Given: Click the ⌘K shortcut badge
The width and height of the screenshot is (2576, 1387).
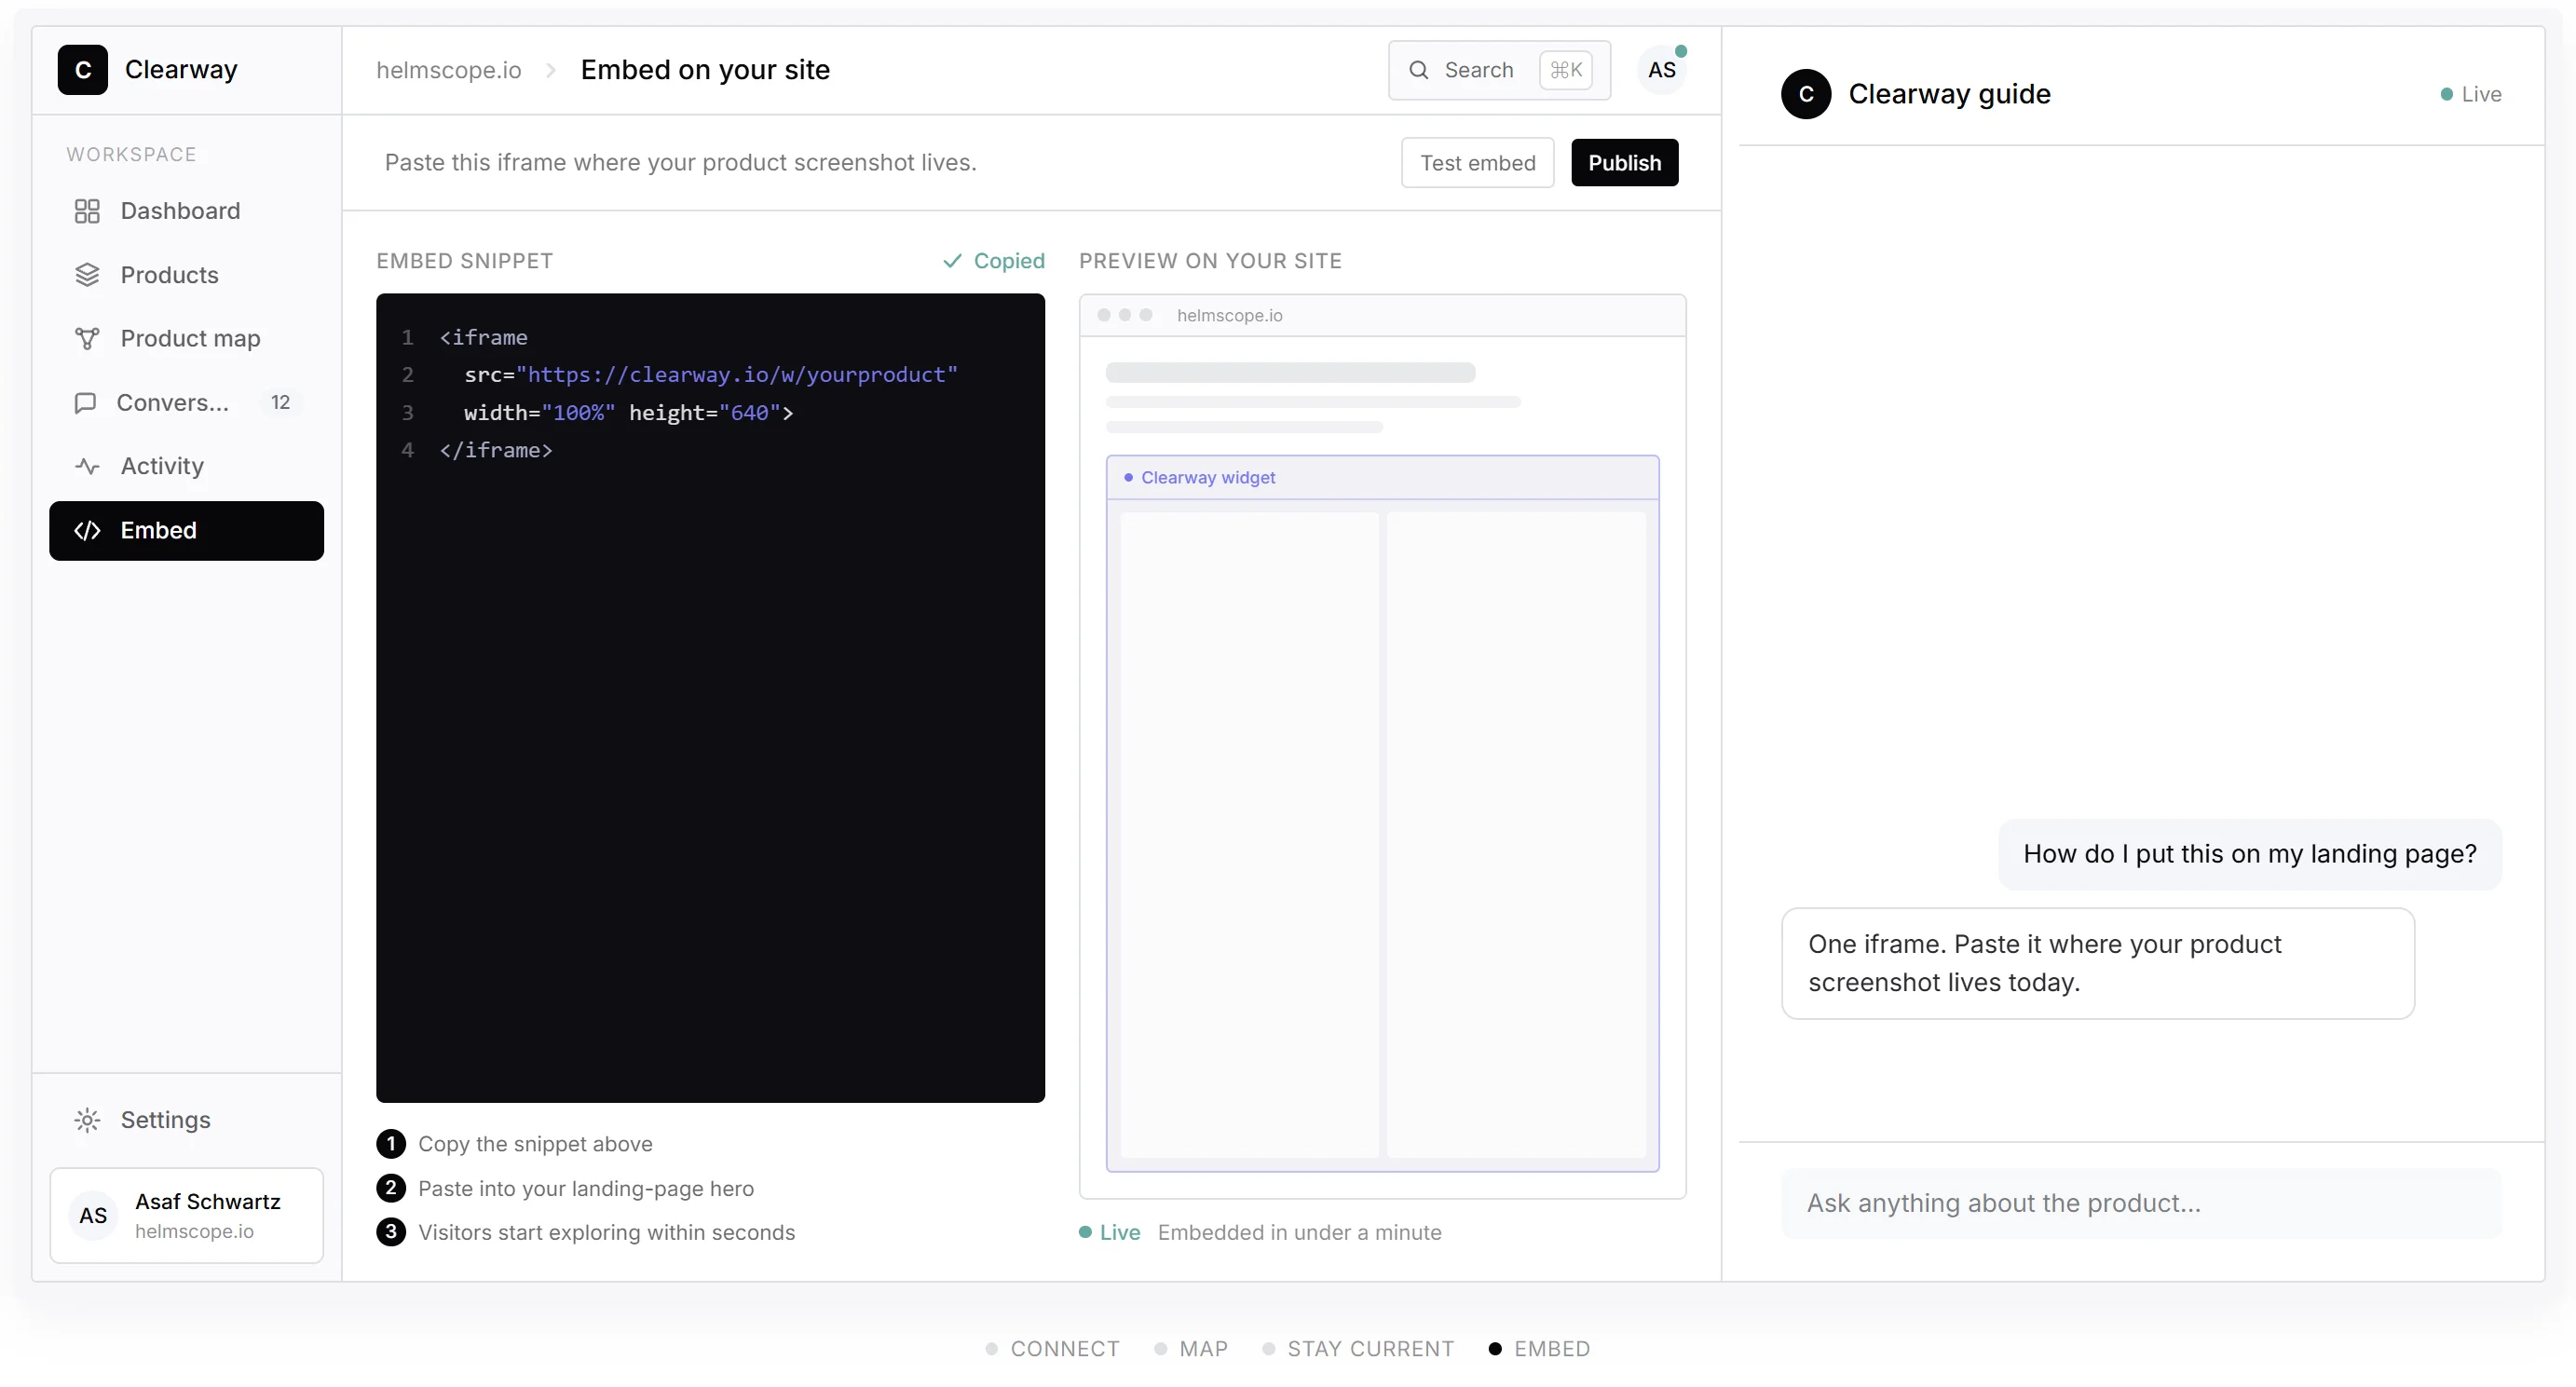Looking at the screenshot, I should 1566,70.
